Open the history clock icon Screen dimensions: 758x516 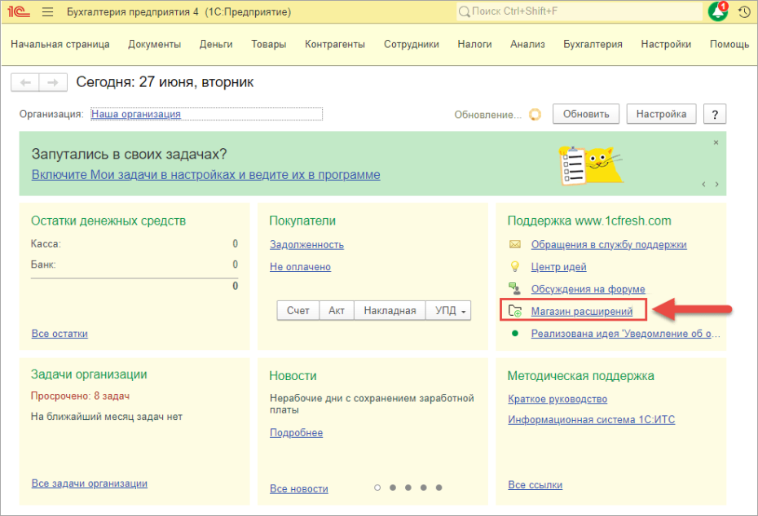(744, 12)
